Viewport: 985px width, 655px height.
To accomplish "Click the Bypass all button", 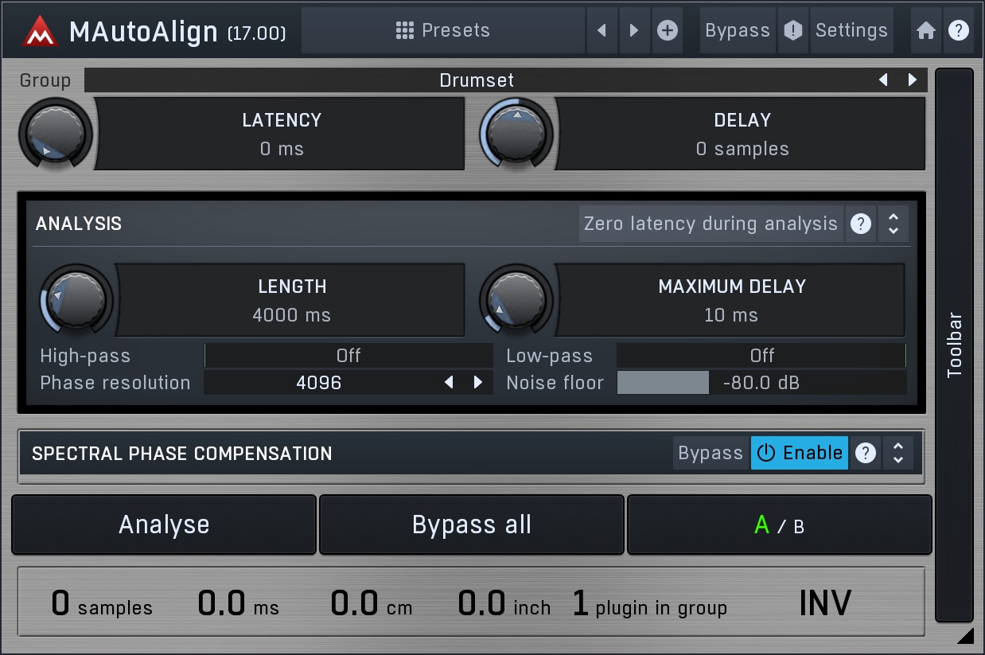I will tap(471, 525).
